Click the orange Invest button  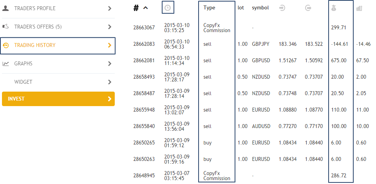58,99
